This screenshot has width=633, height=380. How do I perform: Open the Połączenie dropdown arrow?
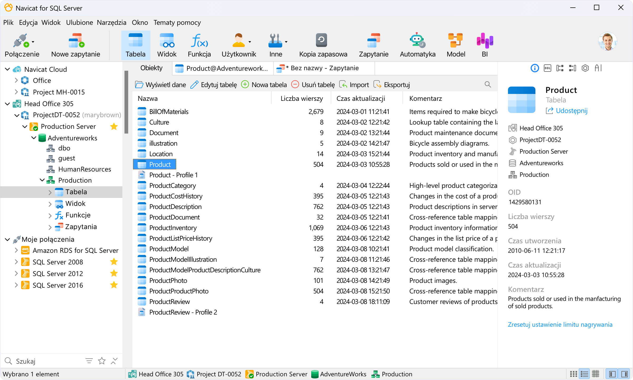(x=33, y=42)
